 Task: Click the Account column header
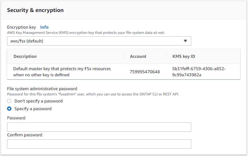tap(138, 56)
